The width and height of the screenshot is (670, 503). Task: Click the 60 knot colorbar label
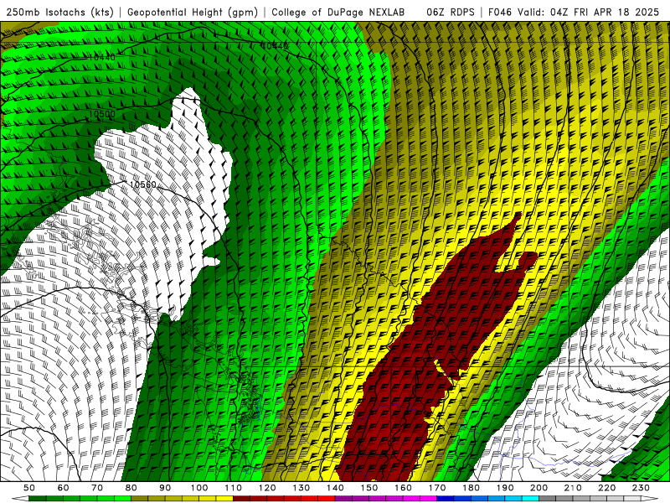(x=64, y=488)
